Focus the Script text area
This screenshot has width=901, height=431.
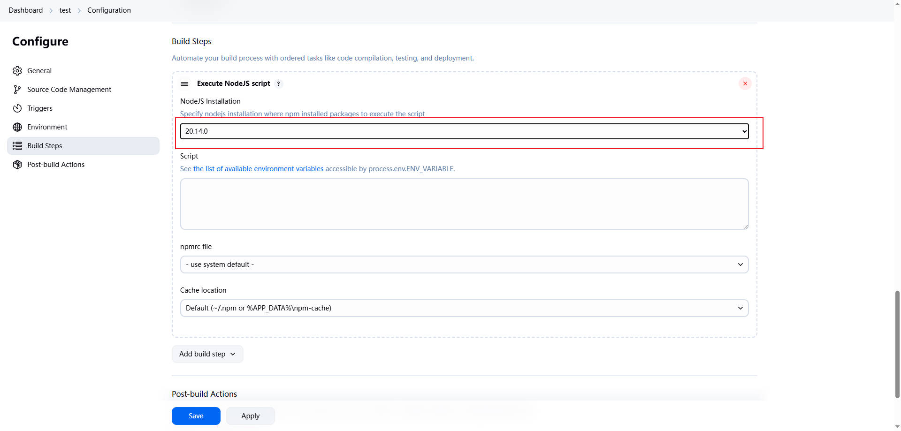tap(464, 204)
